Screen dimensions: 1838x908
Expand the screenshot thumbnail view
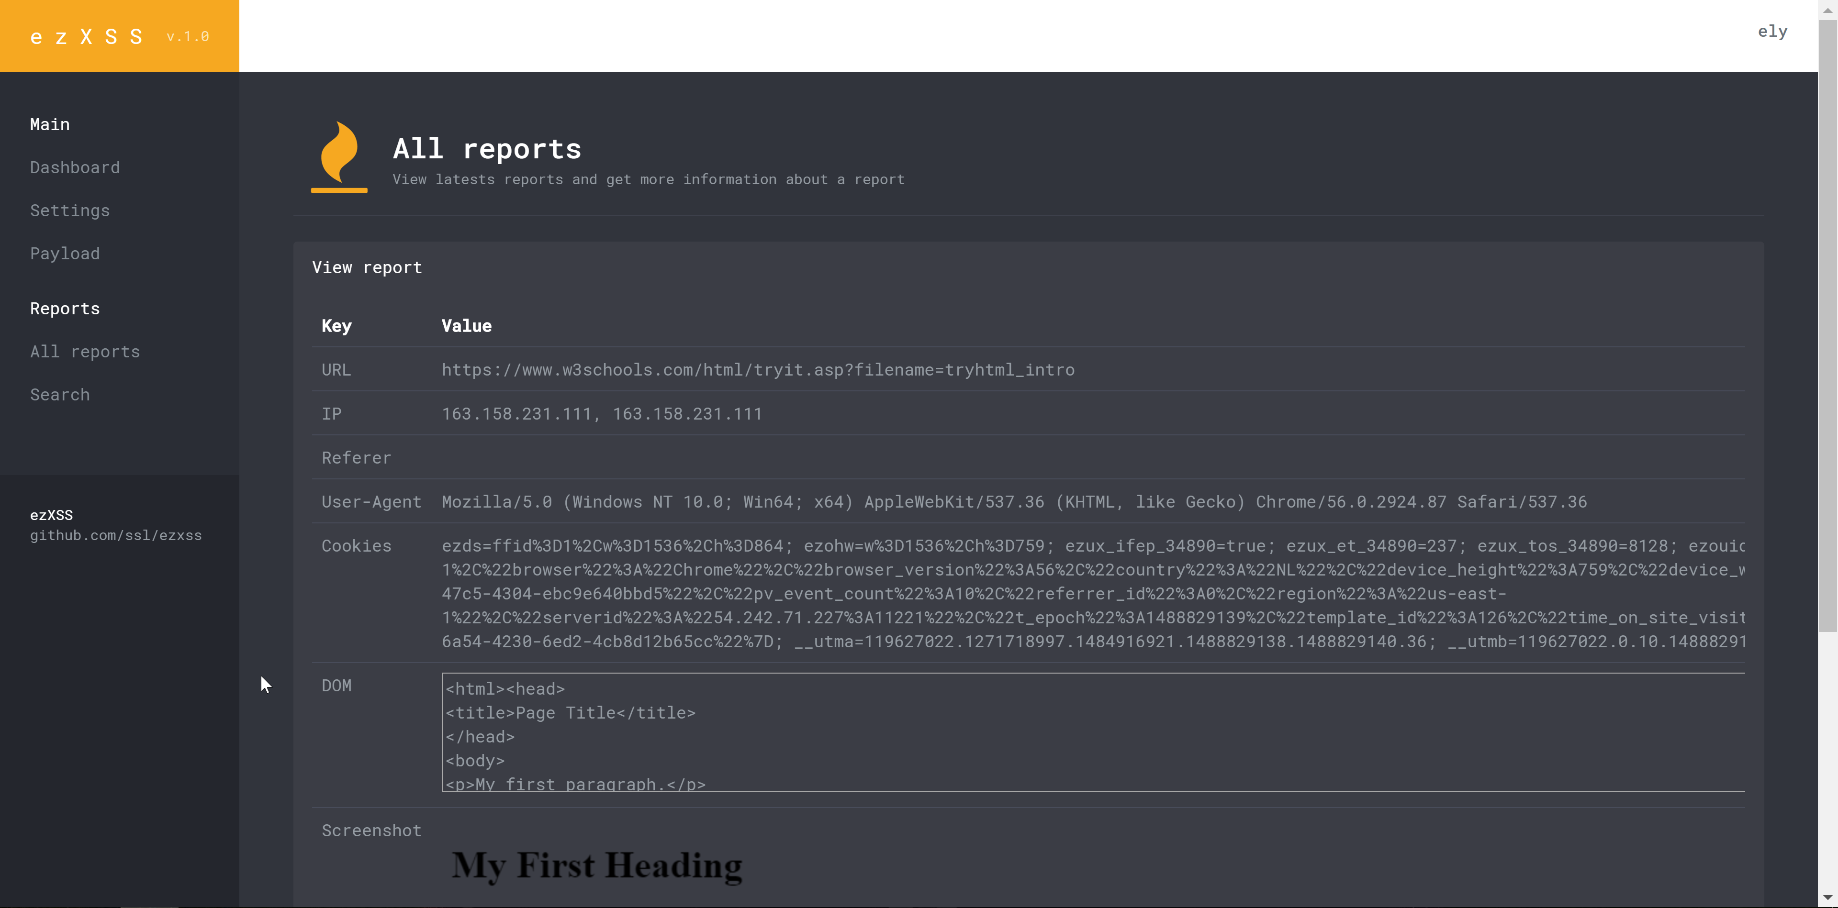(x=597, y=867)
